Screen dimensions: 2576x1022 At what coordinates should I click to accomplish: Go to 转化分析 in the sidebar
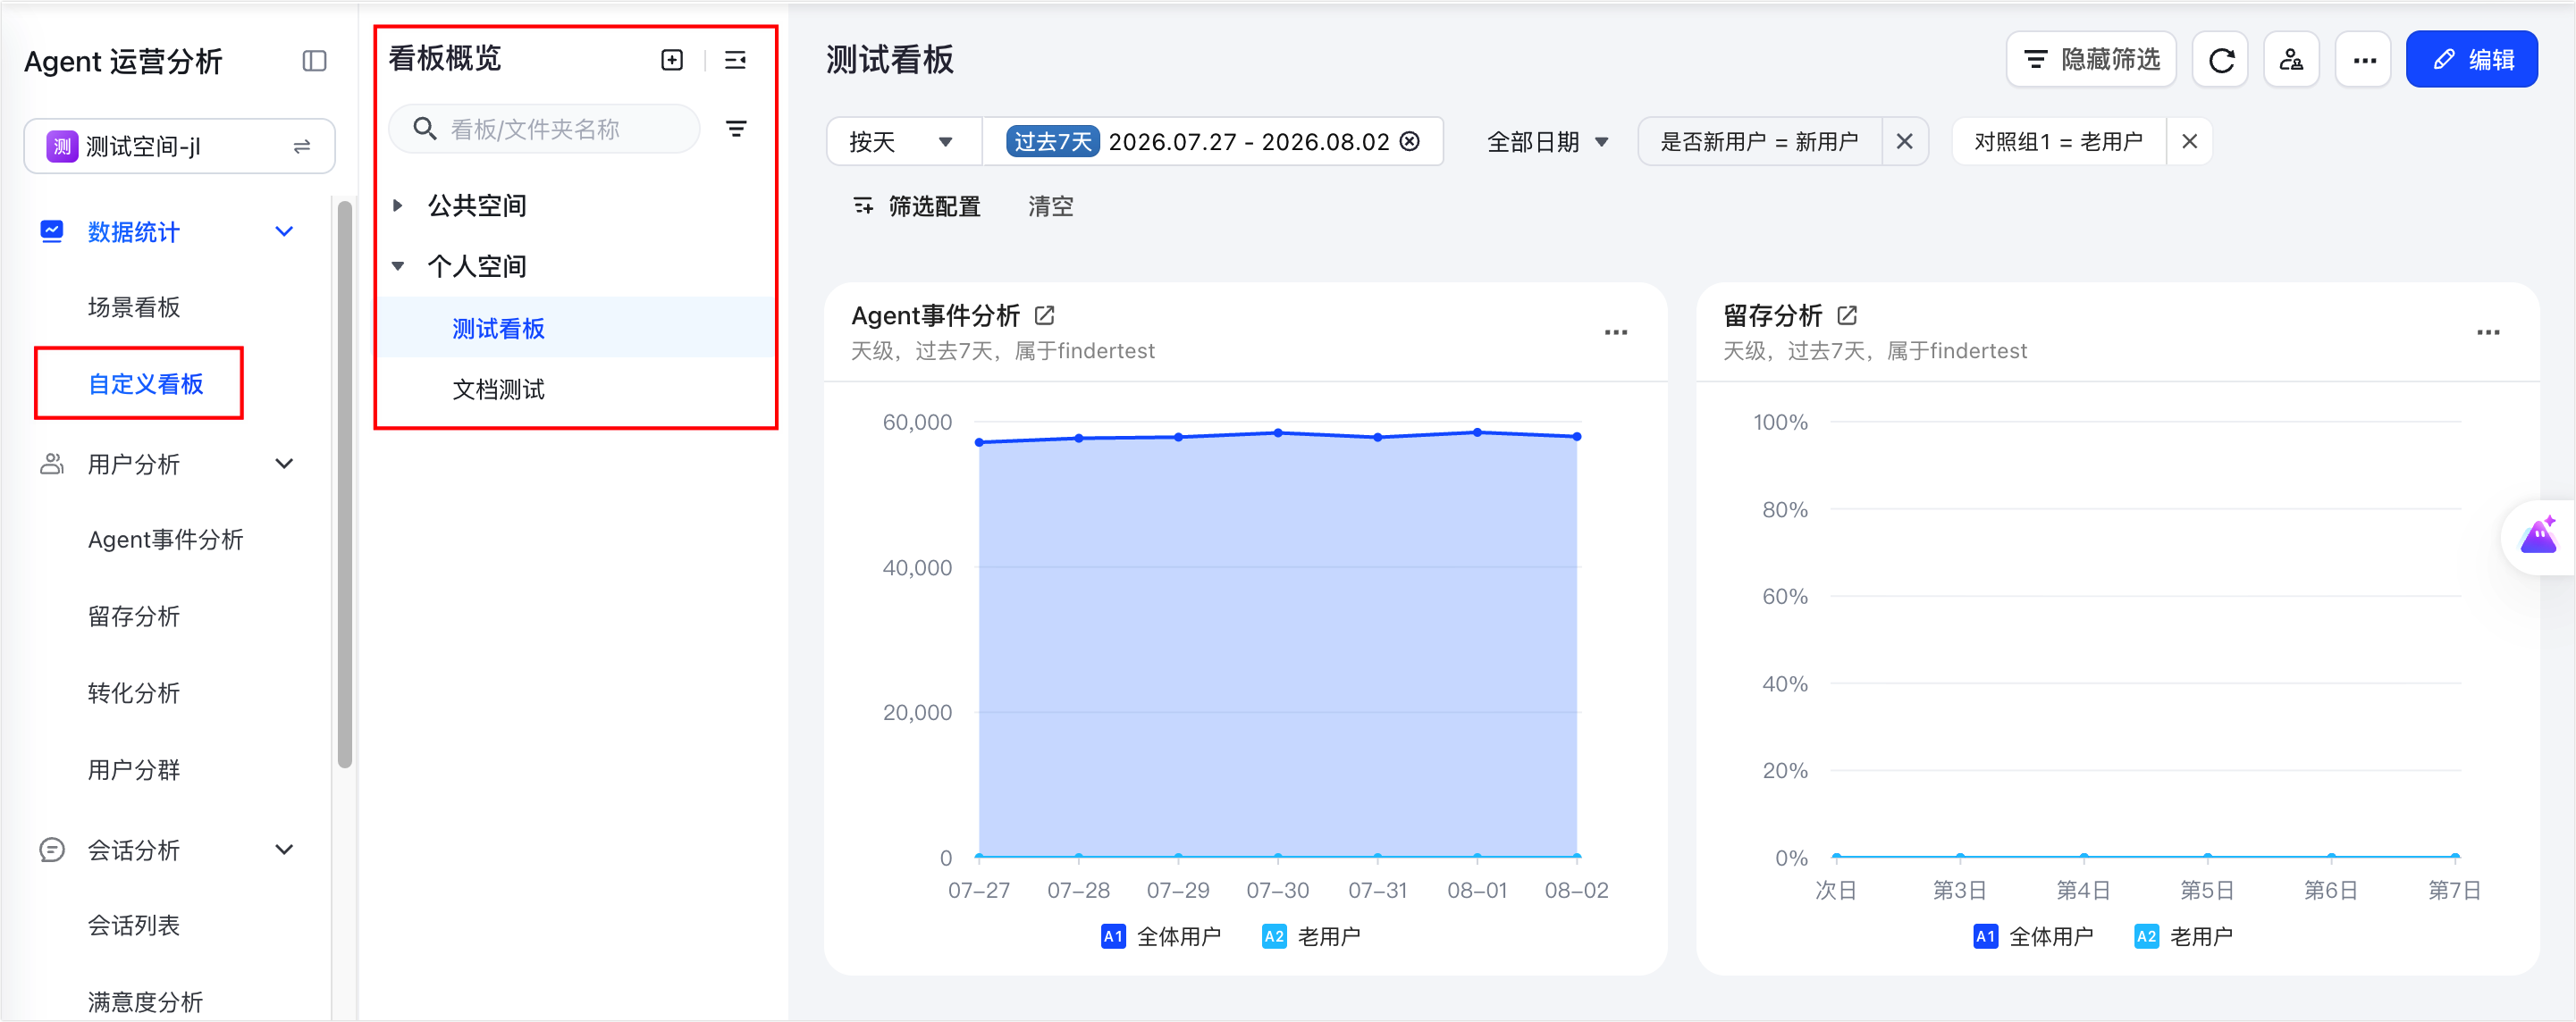point(134,692)
